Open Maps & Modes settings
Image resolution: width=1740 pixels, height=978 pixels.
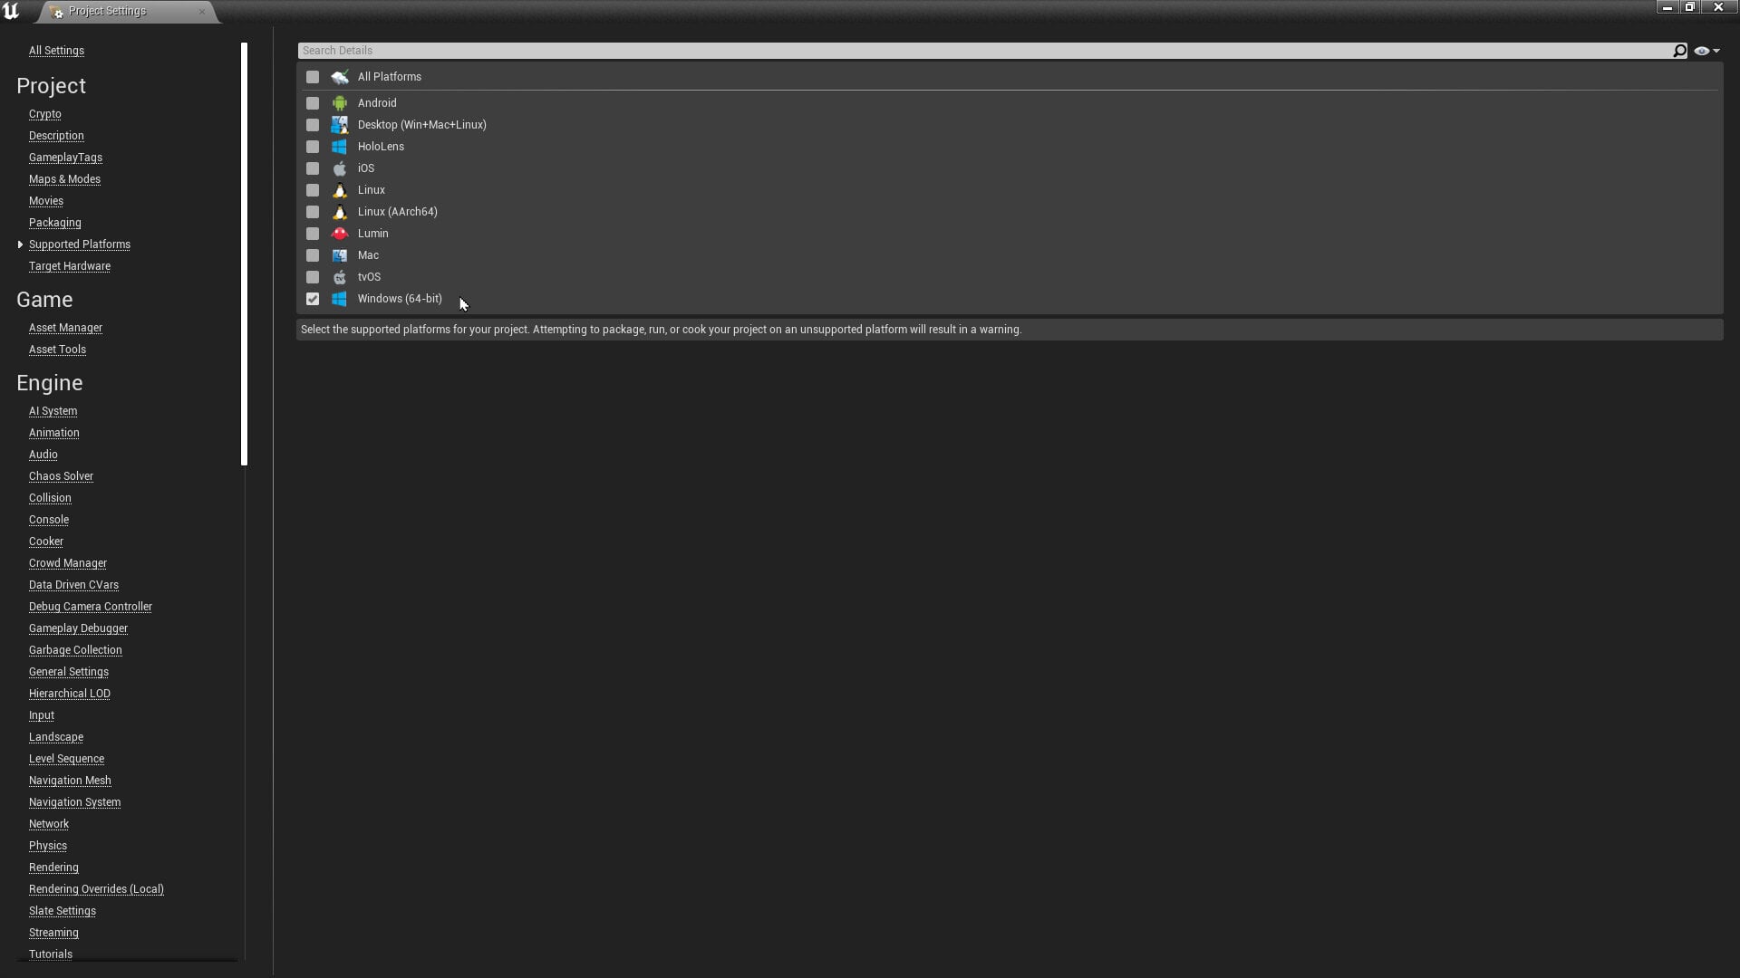[x=64, y=179]
